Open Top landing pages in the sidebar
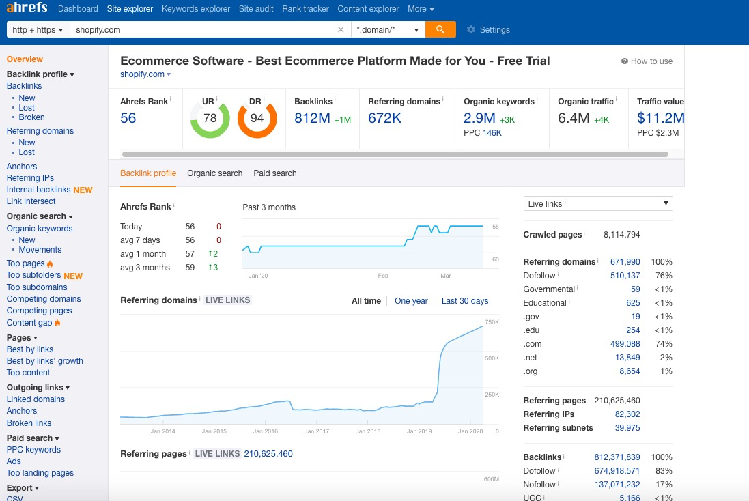Screen dimensions: 749x501 pos(40,473)
